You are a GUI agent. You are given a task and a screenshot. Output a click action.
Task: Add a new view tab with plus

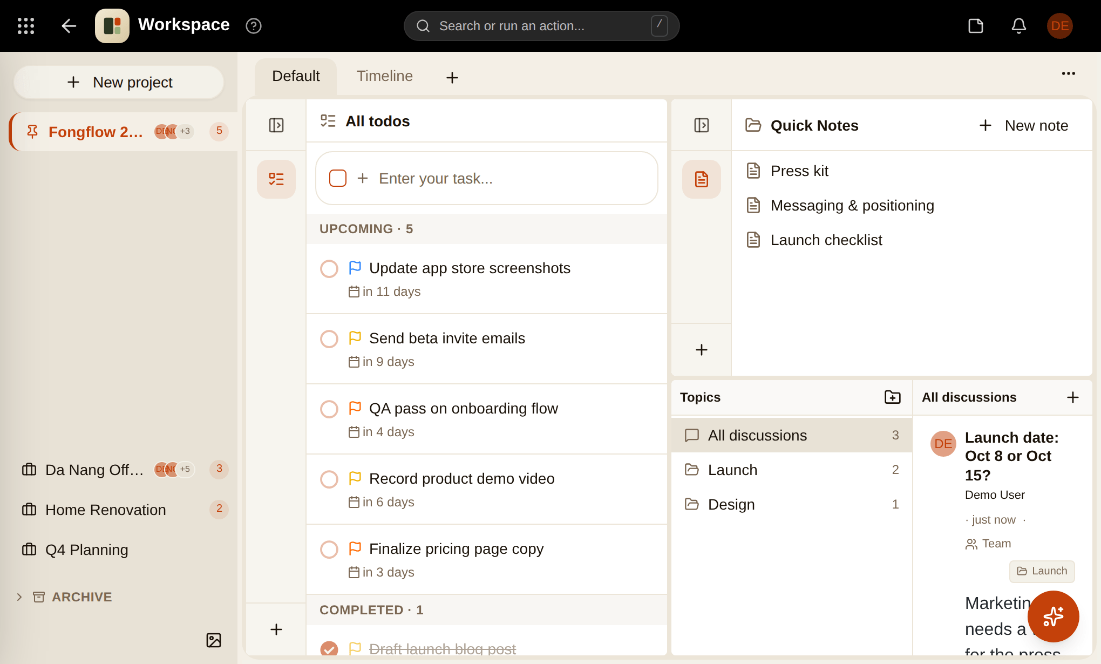pos(452,78)
